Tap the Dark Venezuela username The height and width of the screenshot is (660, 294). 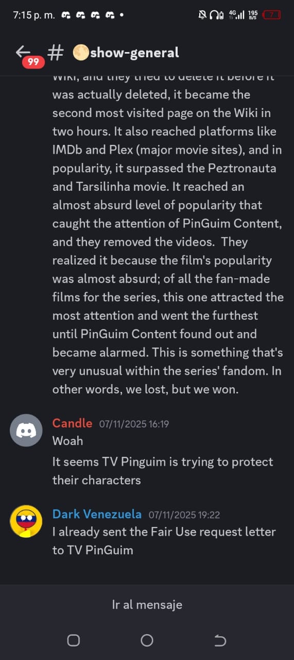tap(97, 514)
